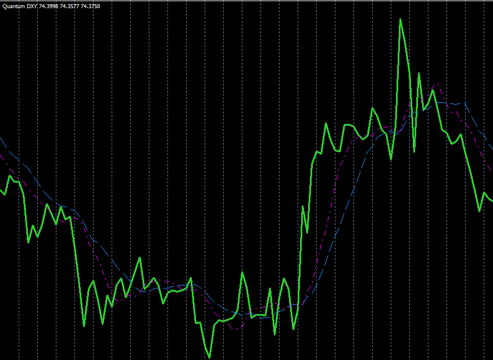Image resolution: width=493 pixels, height=360 pixels.
Task: Click the Quantum DXY indicator title text
Action: click(x=19, y=6)
